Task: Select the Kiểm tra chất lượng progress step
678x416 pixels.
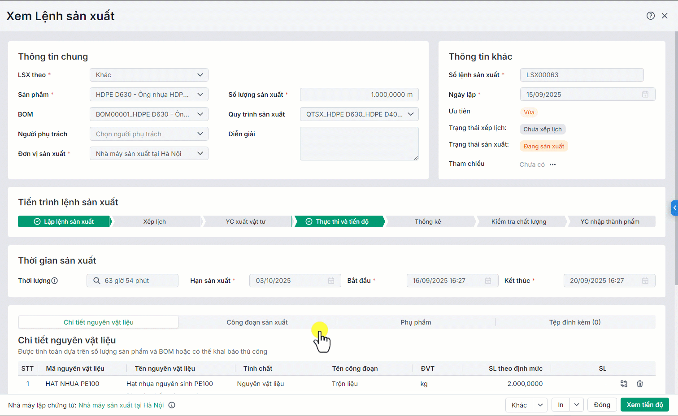Action: 519,221
